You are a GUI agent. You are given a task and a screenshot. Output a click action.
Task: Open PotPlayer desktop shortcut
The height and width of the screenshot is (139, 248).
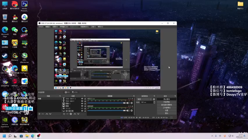point(24,70)
